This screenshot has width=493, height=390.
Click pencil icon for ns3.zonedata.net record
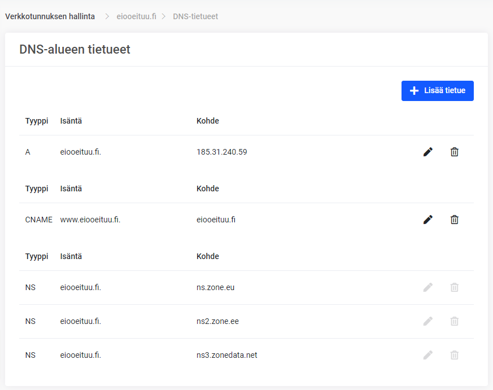click(428, 355)
